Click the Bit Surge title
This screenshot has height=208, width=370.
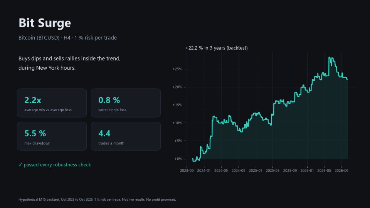[45, 23]
